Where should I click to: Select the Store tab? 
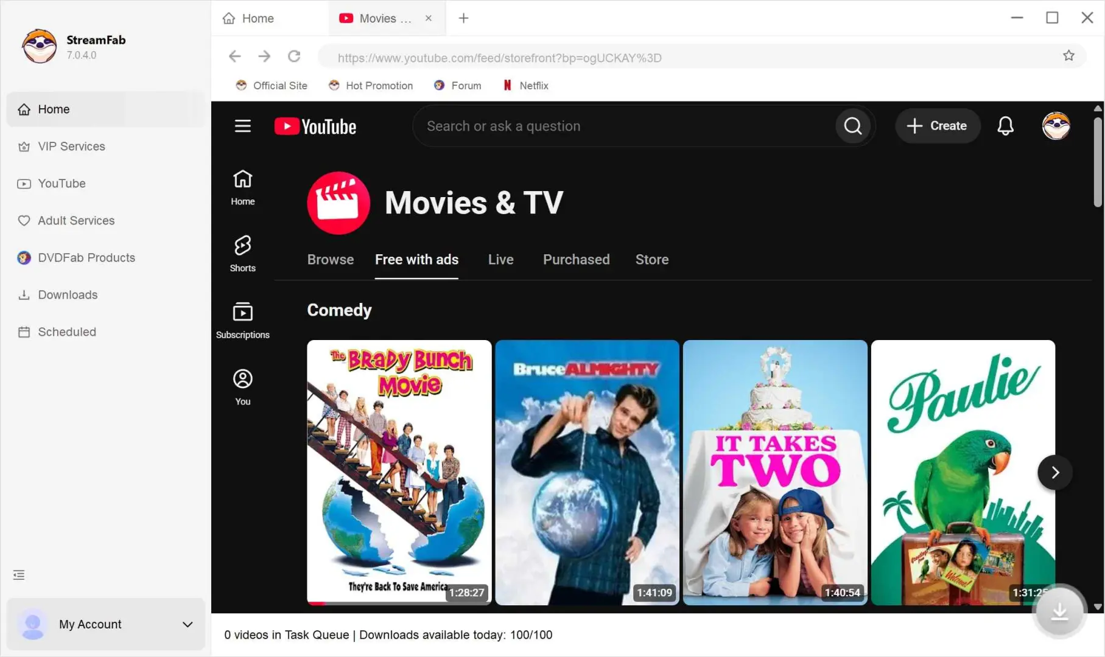coord(652,260)
